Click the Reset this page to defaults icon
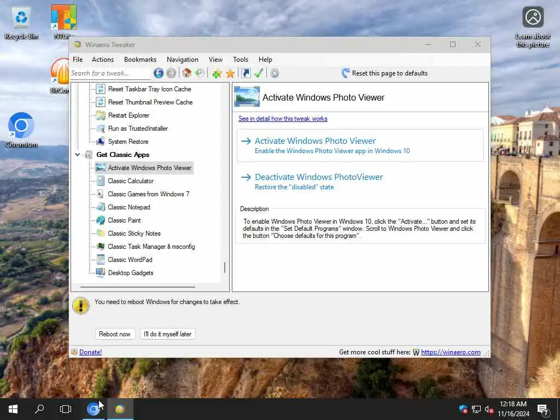Viewport: 560px width, 420px height. (x=346, y=73)
